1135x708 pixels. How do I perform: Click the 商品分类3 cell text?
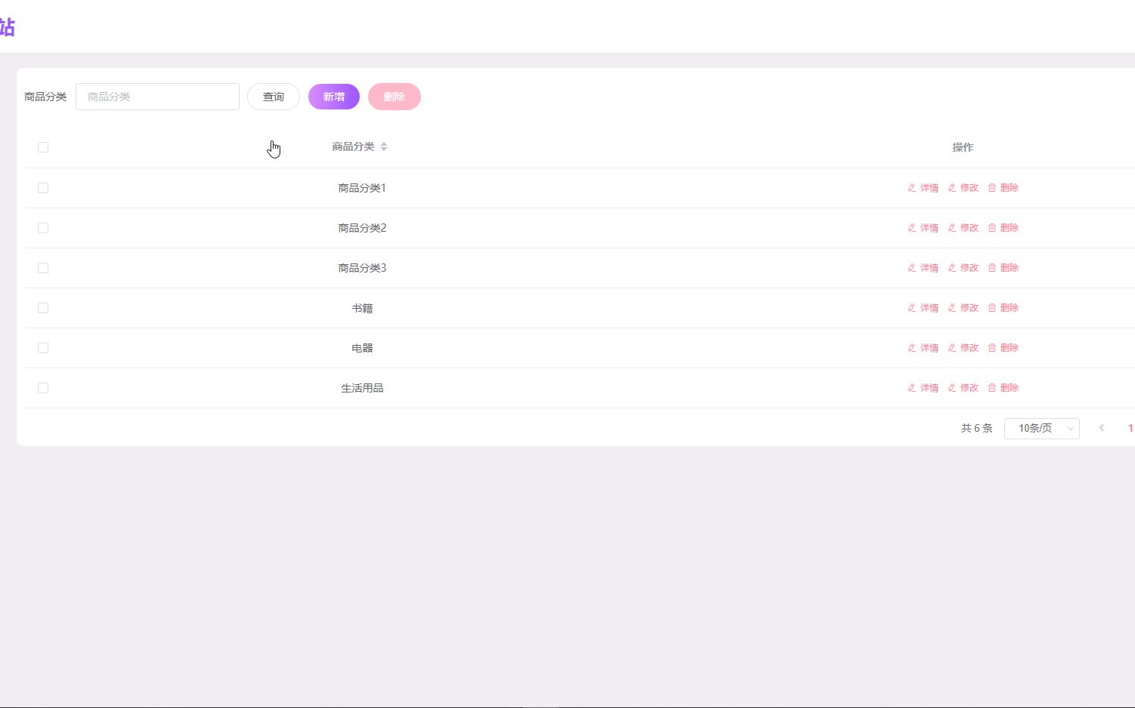[x=362, y=268]
